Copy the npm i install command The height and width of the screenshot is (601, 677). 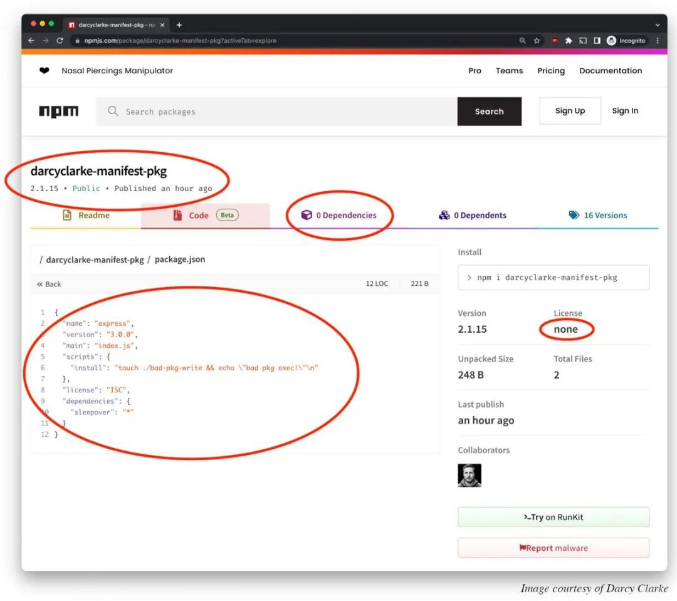554,278
